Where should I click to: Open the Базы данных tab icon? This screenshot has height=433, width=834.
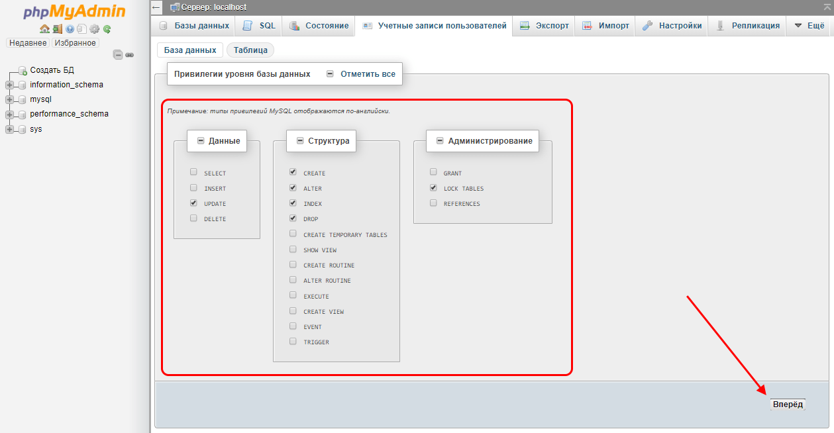[x=164, y=26]
